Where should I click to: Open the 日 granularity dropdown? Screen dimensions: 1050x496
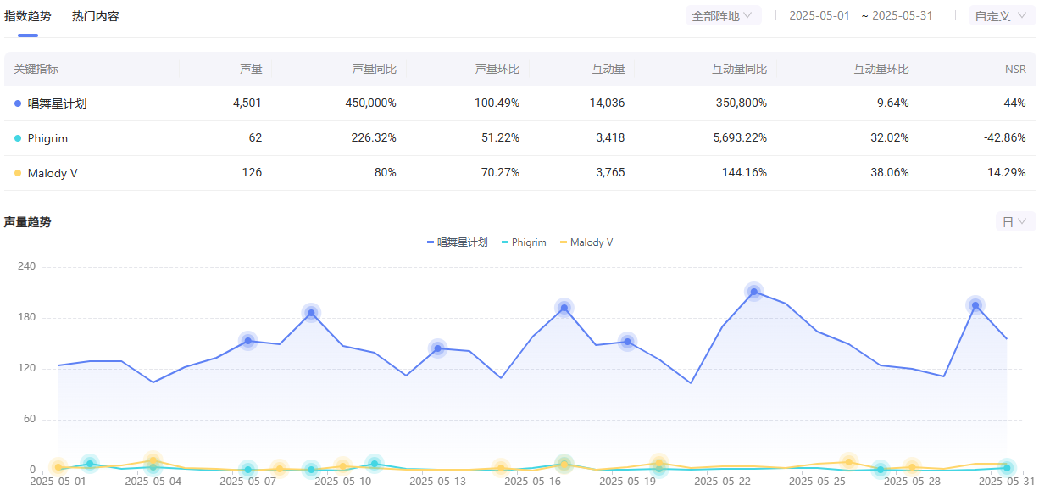[1015, 222]
